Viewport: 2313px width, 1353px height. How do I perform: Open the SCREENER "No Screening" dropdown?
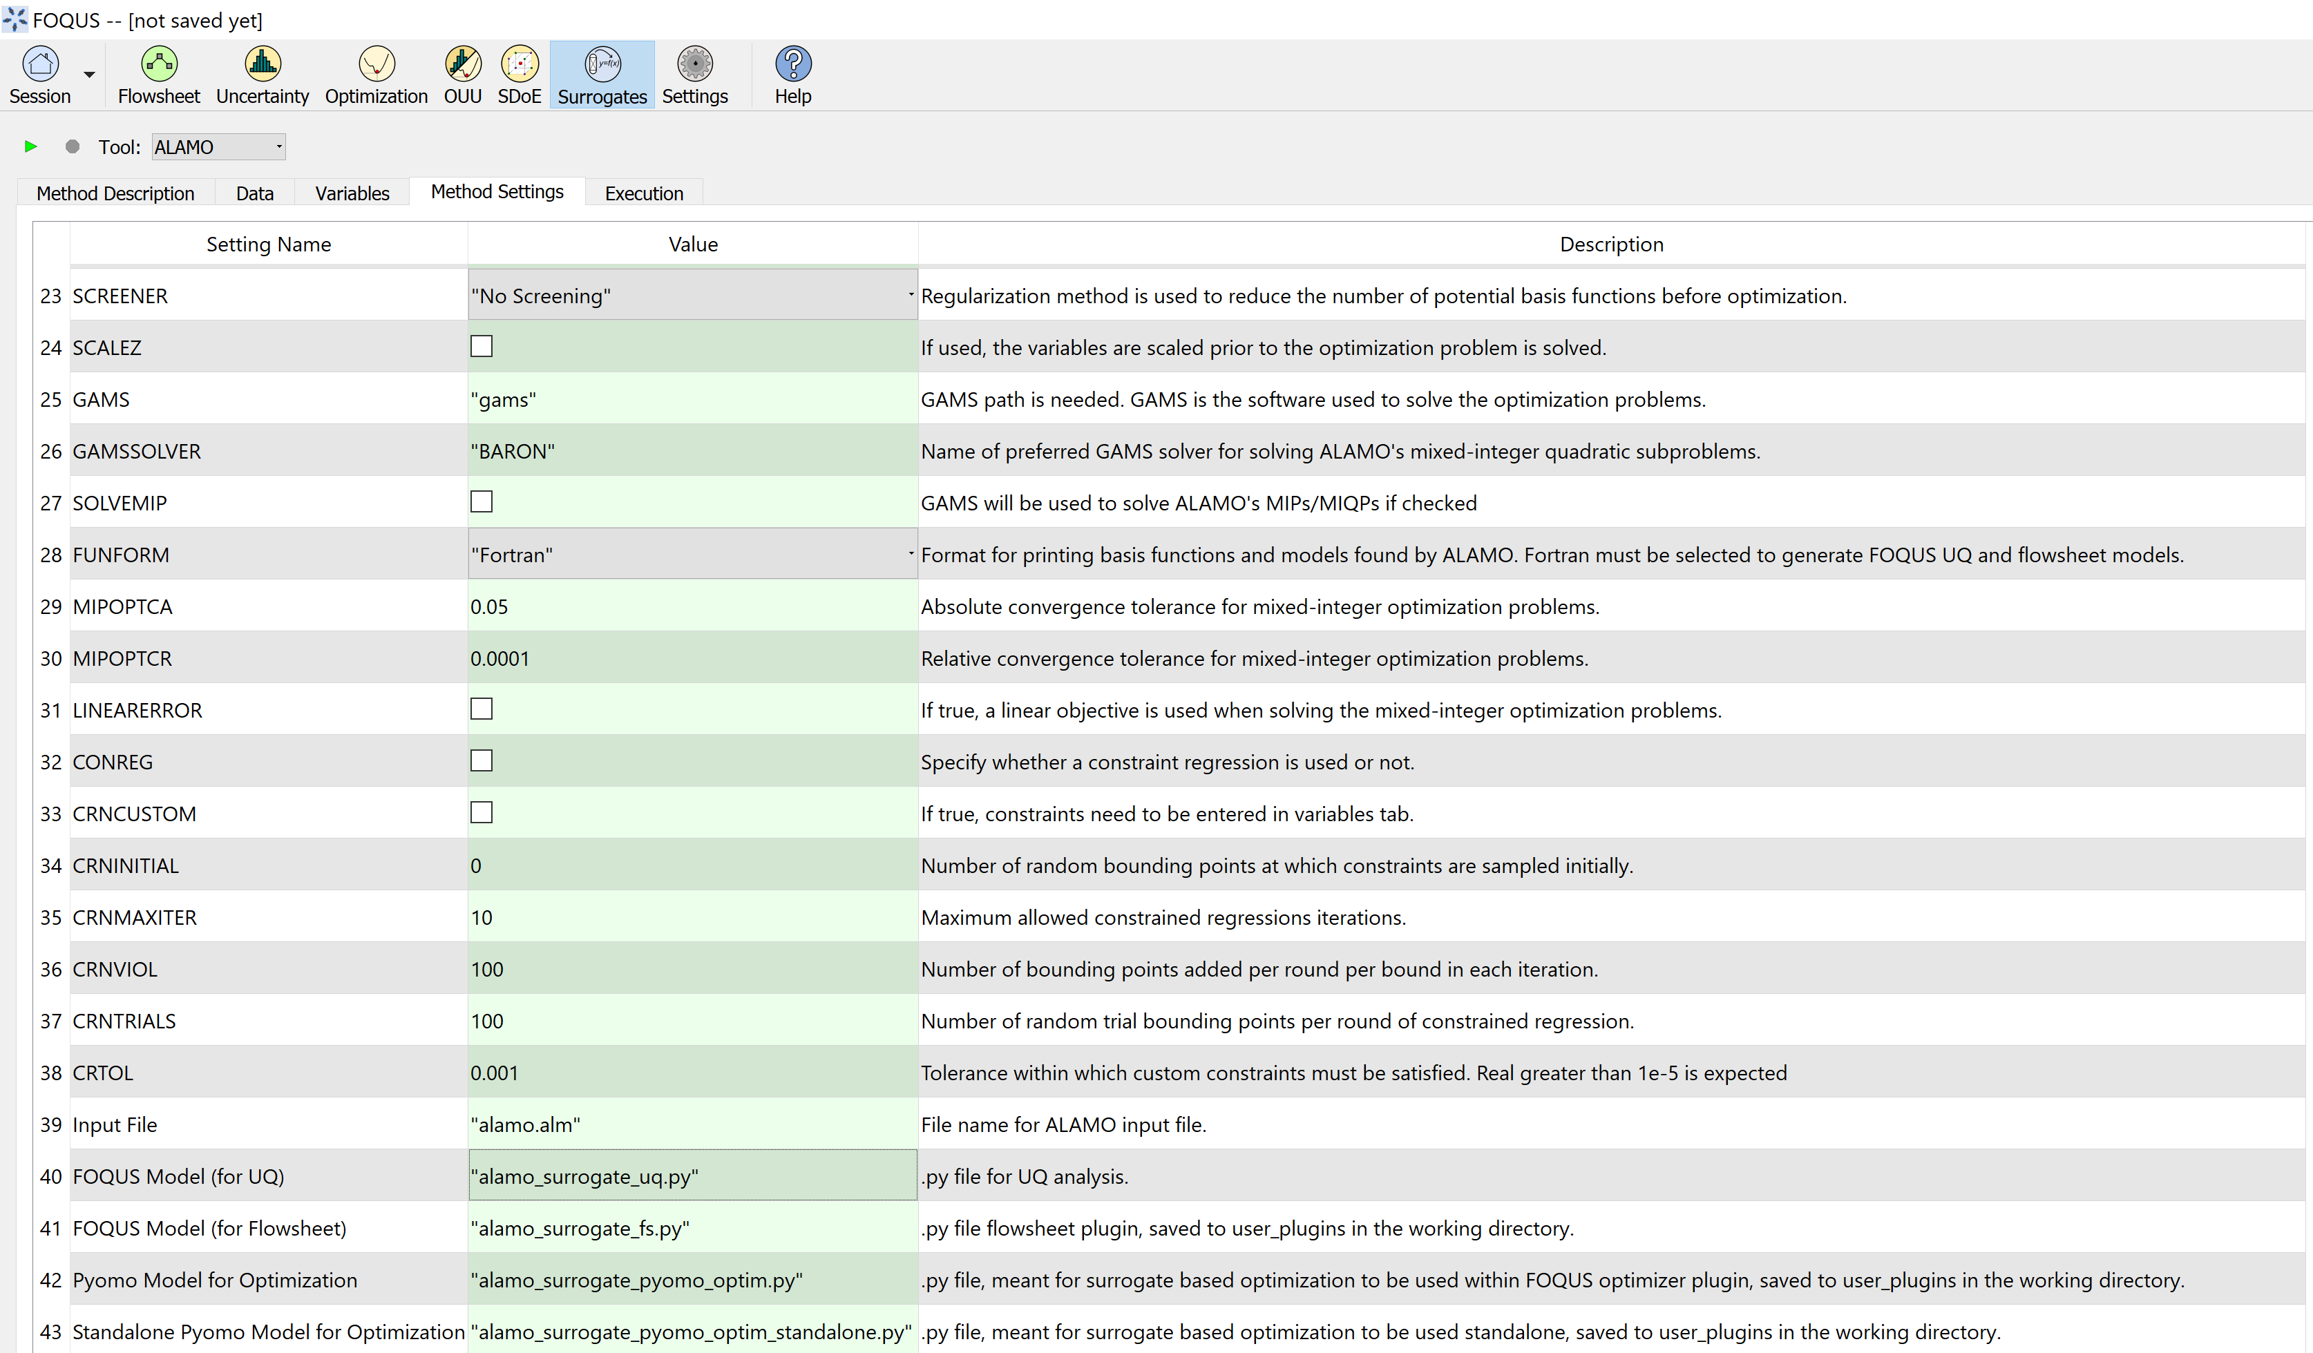(692, 296)
